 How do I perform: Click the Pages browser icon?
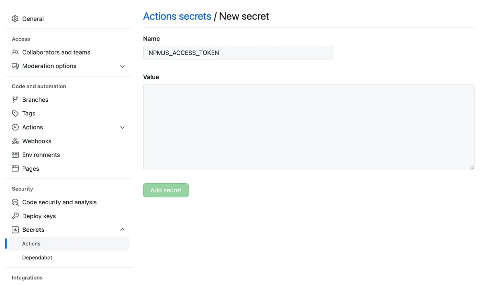click(15, 169)
